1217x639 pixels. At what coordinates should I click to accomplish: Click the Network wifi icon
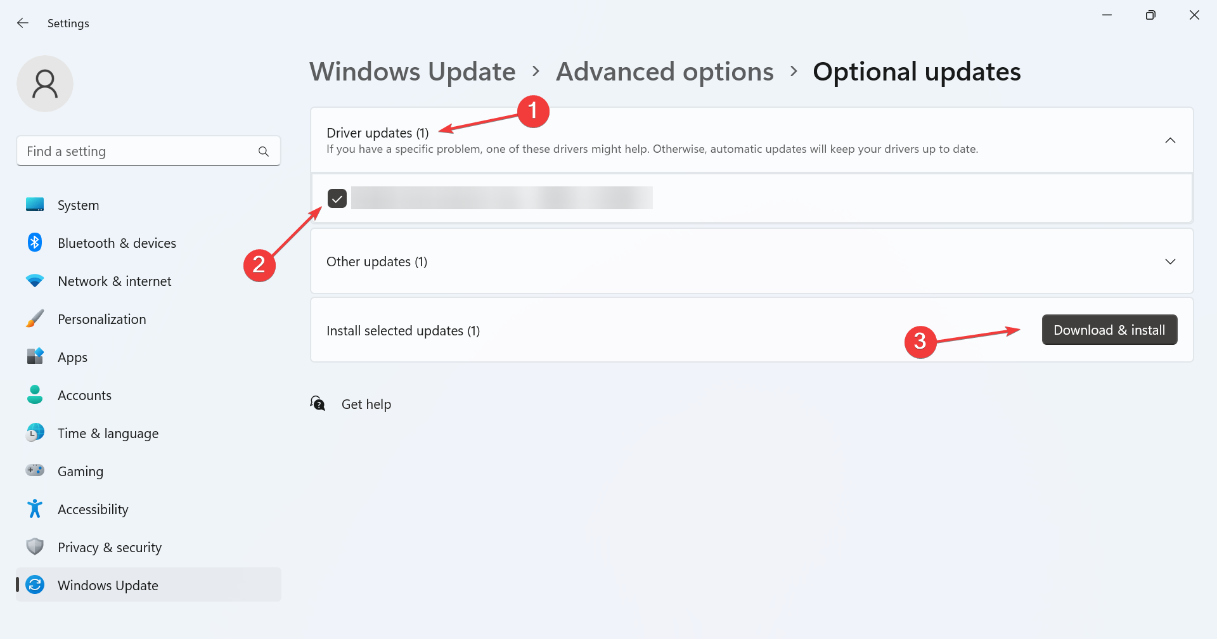click(35, 281)
